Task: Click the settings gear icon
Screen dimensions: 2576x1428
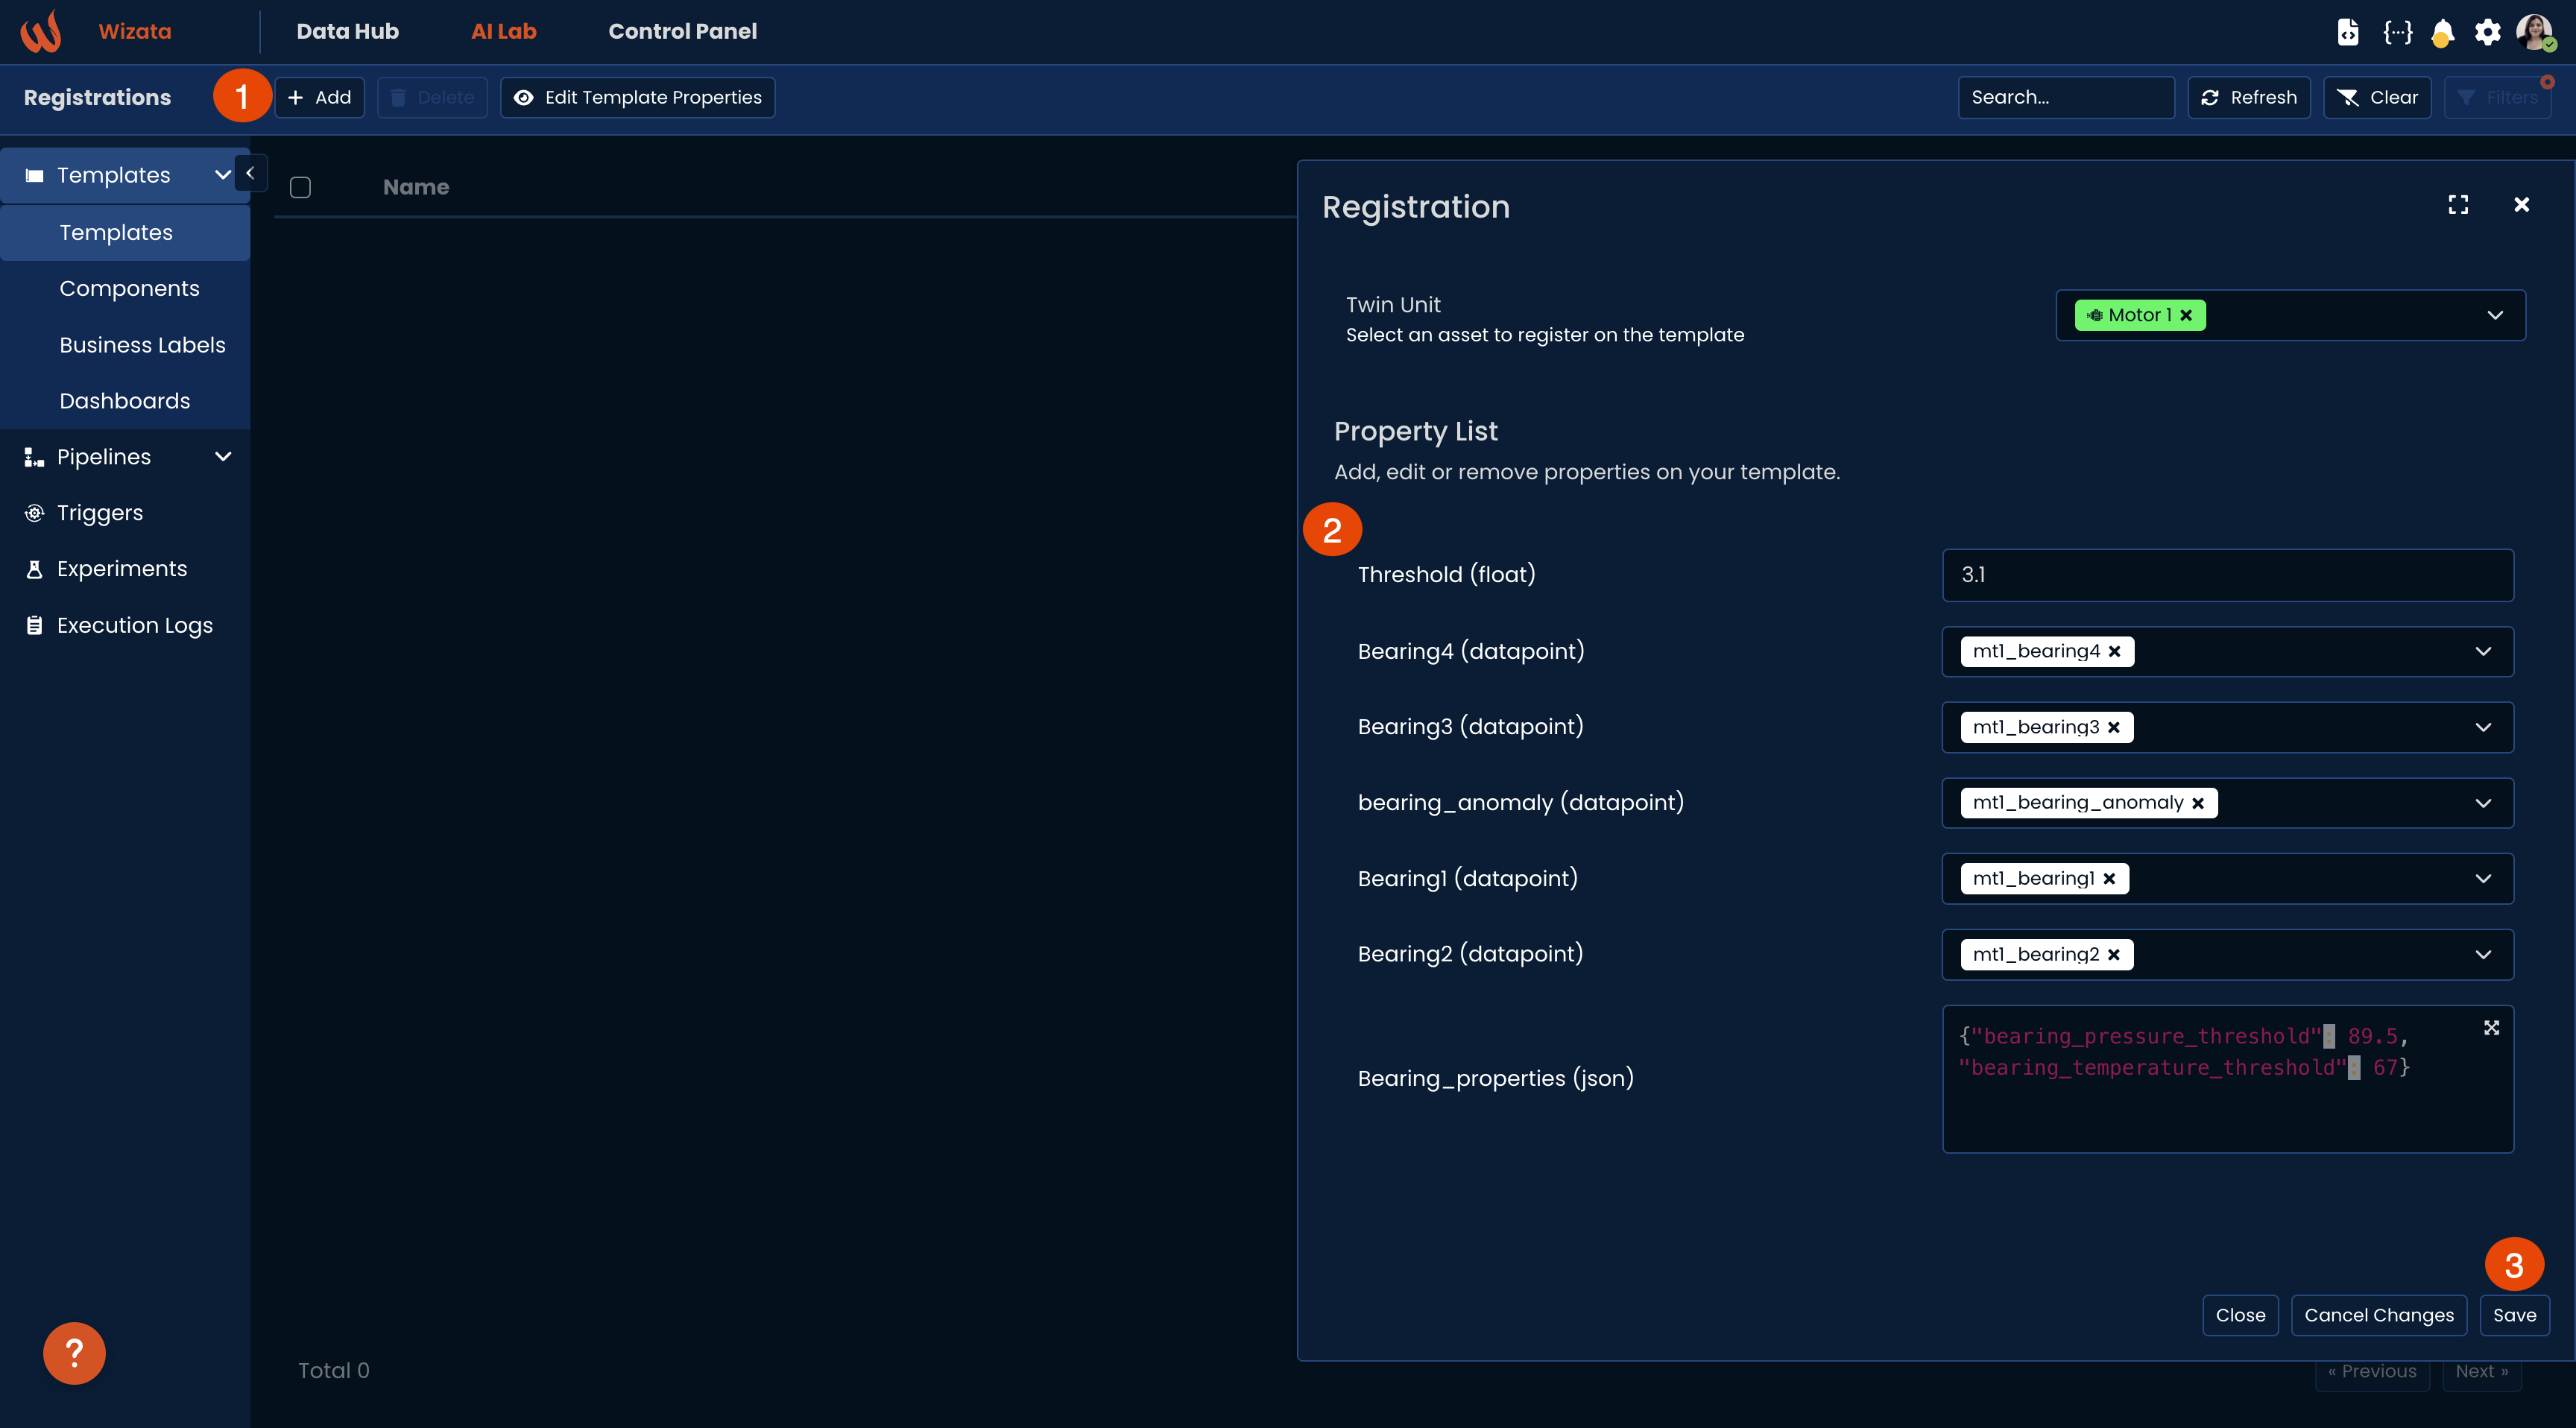Action: (x=2488, y=31)
